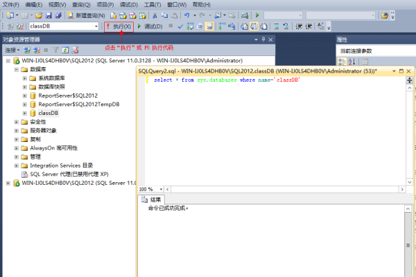Expand the 安全性 folder

[x=17, y=122]
